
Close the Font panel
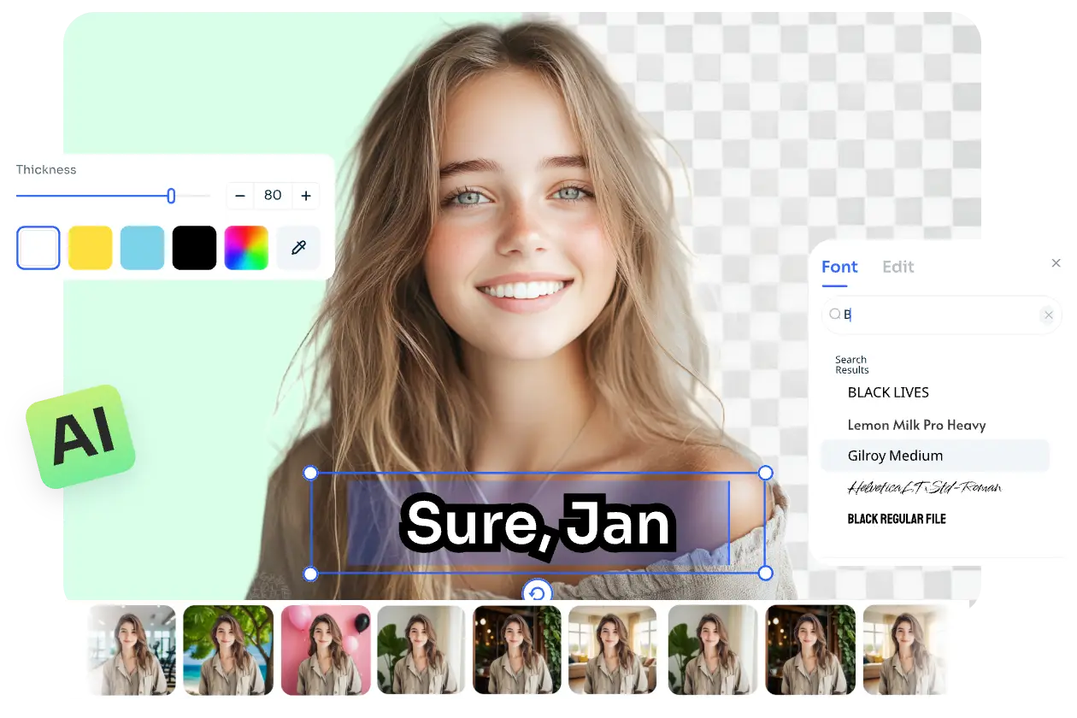(x=1056, y=263)
